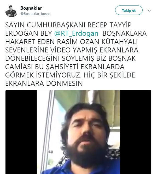The height and width of the screenshot is (174, 158).
Task: Click the phrase DÖNEBİLECEĞİNİ SÖYLEMİŞ in tweet
Action: [50, 58]
